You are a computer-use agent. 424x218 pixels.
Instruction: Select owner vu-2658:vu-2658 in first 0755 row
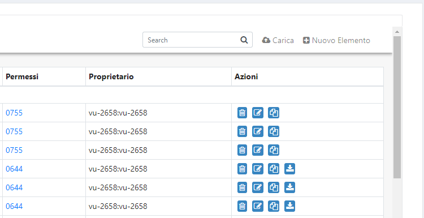(x=118, y=113)
